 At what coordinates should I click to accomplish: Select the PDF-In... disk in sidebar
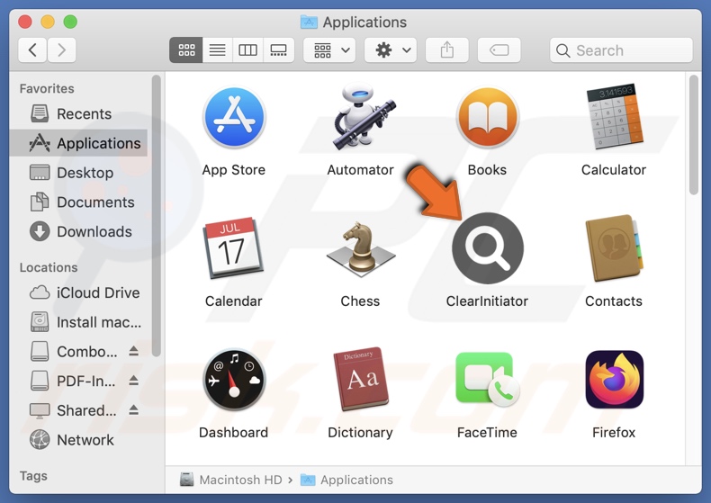pyautogui.click(x=74, y=382)
